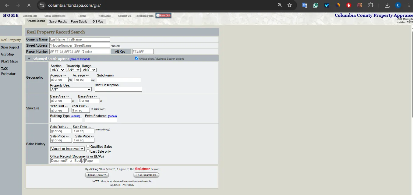413x195 pixels.
Task: Open the Contact Us menu
Action: (x=125, y=16)
